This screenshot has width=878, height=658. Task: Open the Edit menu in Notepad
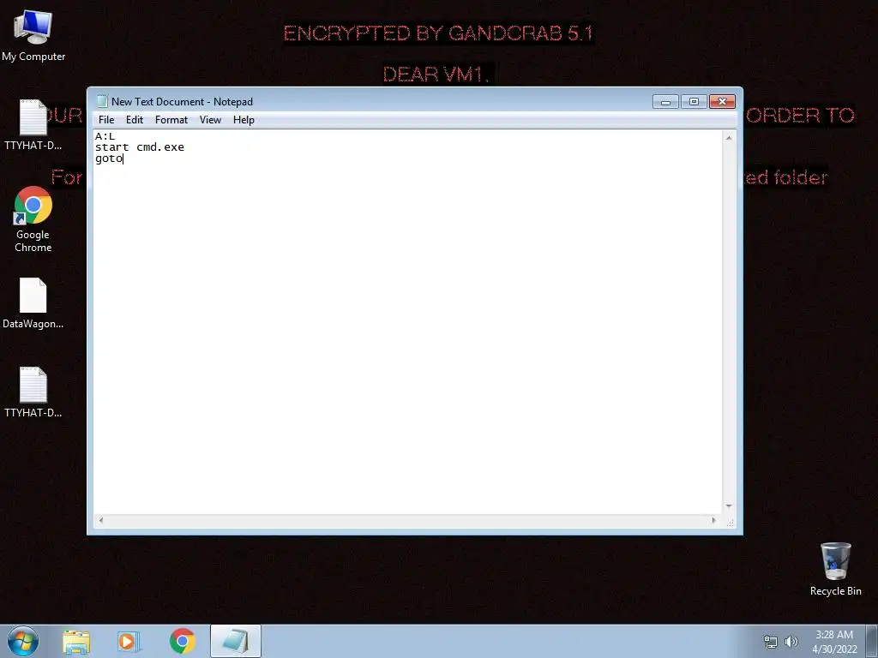pos(135,120)
